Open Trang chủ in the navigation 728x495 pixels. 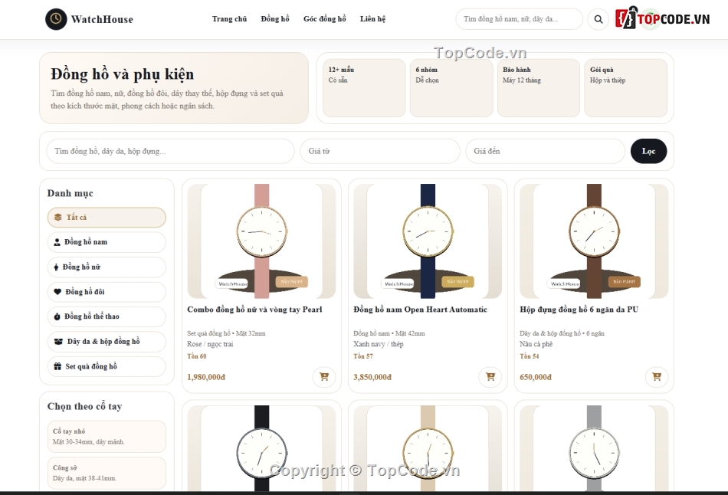[229, 19]
